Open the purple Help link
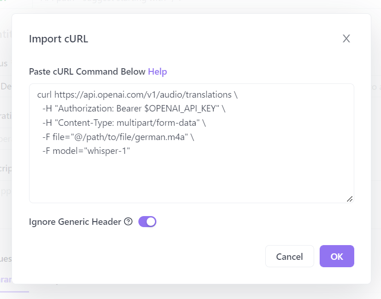The width and height of the screenshot is (381, 299). coord(157,71)
